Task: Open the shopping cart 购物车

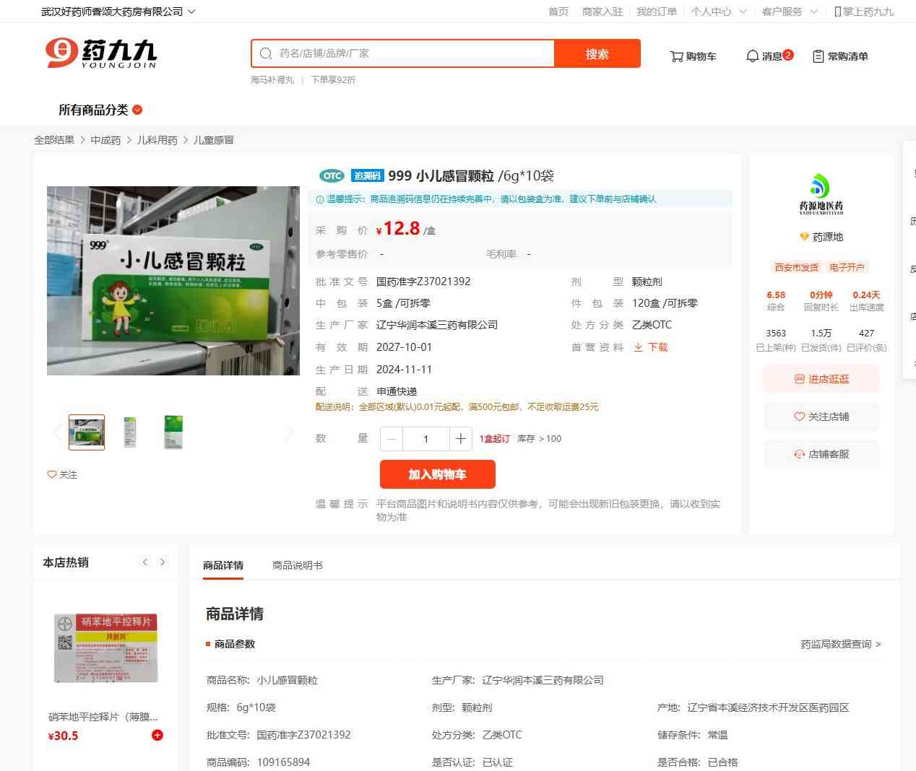Action: [693, 56]
